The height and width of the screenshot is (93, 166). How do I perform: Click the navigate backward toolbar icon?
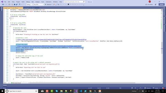(3, 5)
